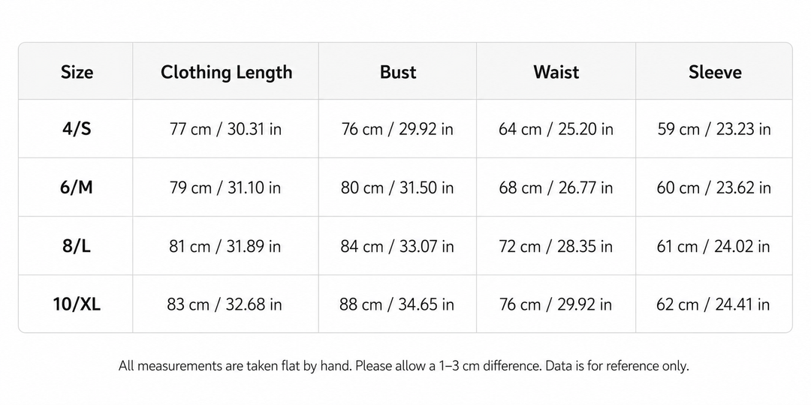The width and height of the screenshot is (811, 405).
Task: Select the Waist column header
Action: (556, 72)
